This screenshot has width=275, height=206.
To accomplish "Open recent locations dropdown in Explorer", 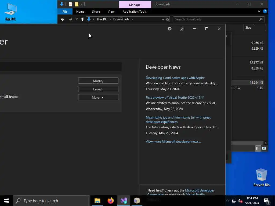I will [x=77, y=19].
